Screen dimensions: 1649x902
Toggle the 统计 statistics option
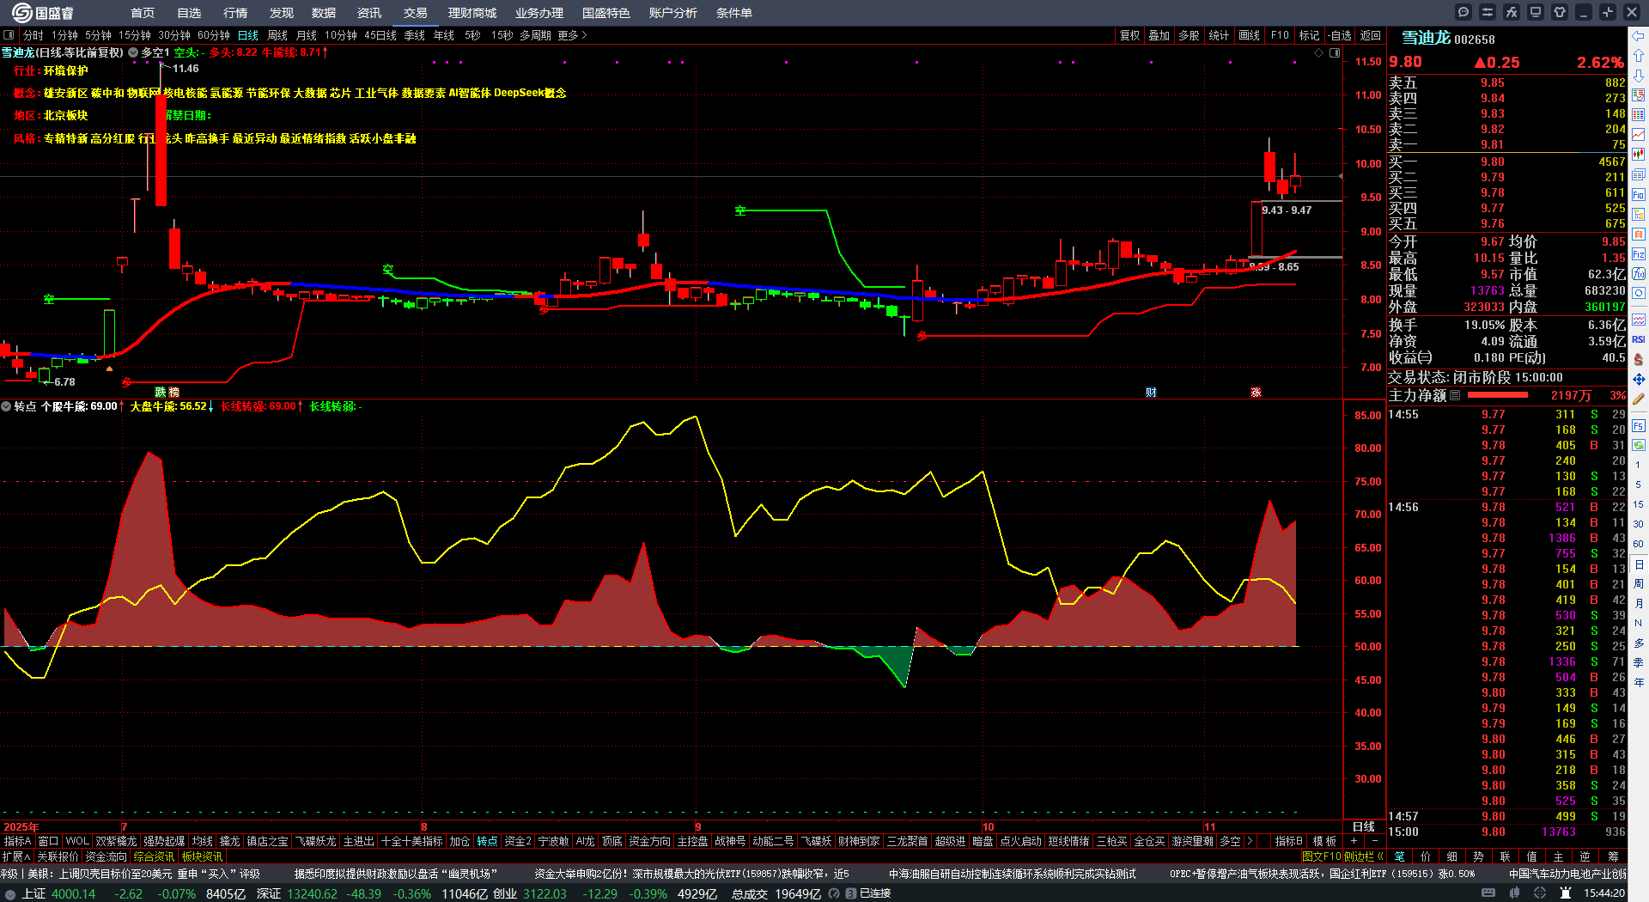coord(1219,35)
